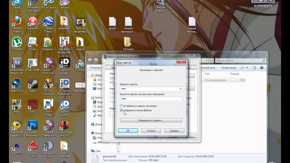Click the refresh button beside address bar
This screenshot has height=163, width=290.
coord(211,60)
